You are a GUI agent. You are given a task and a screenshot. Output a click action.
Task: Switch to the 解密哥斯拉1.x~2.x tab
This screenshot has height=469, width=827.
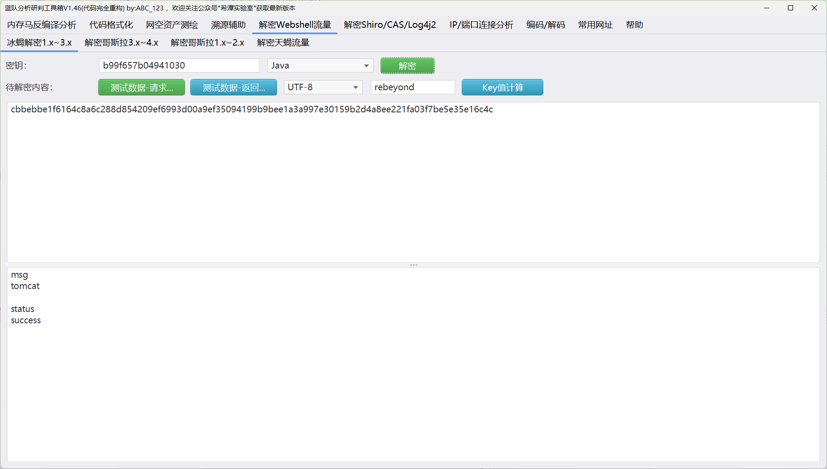pyautogui.click(x=208, y=43)
